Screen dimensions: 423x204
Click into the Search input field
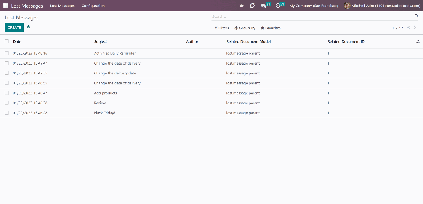312,17
